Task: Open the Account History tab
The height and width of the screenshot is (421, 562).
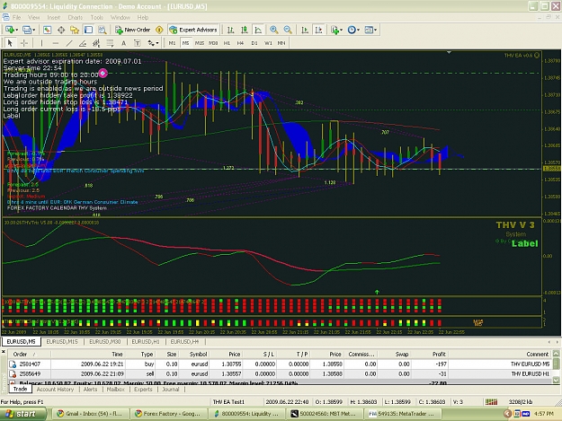Action: 55,390
